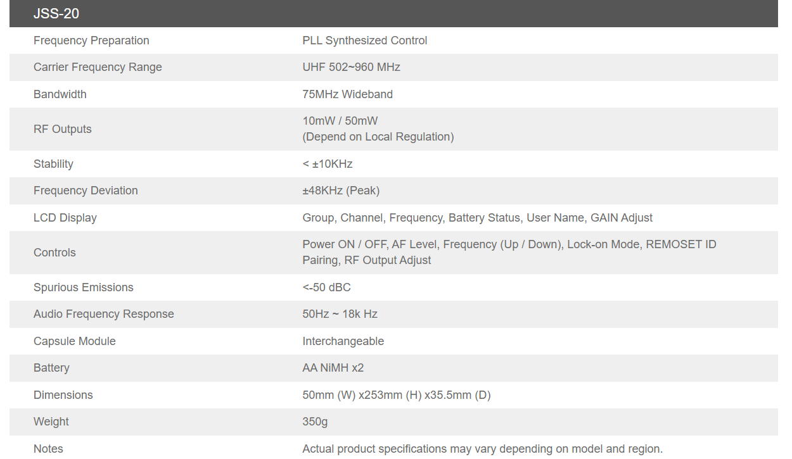Click the Controls row label

54,253
